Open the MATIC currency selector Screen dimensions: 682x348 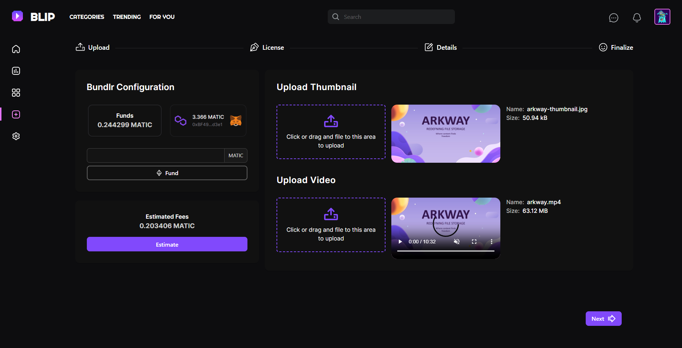[x=235, y=155]
